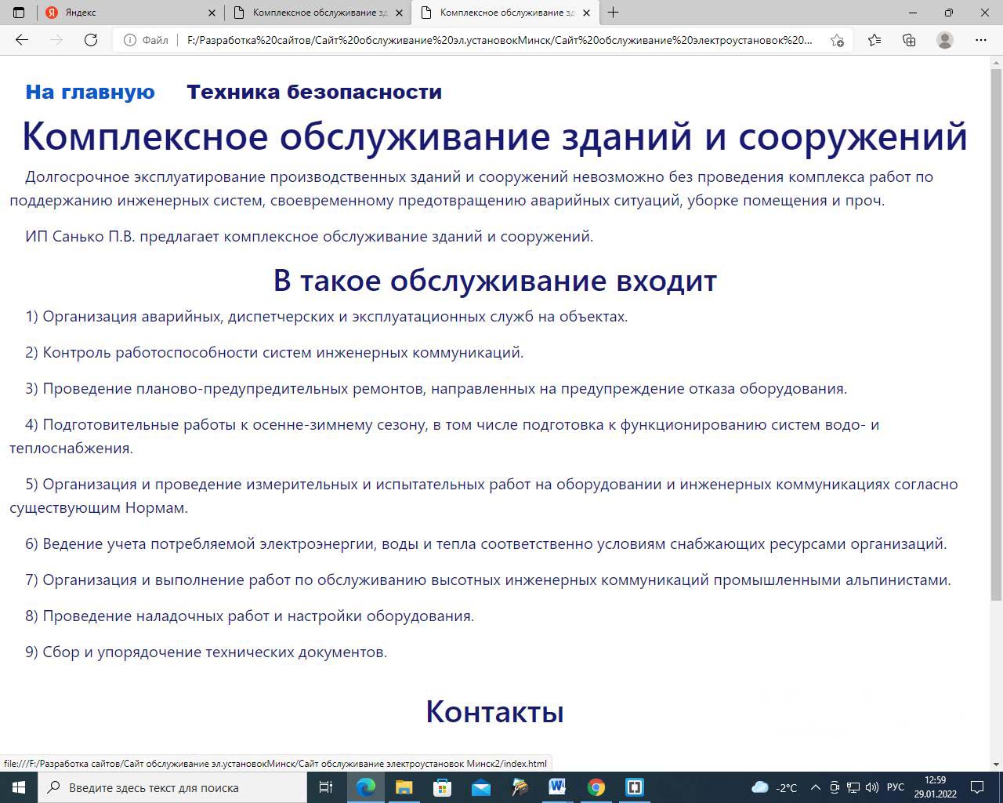Open the tab actions menu icon

tap(19, 13)
